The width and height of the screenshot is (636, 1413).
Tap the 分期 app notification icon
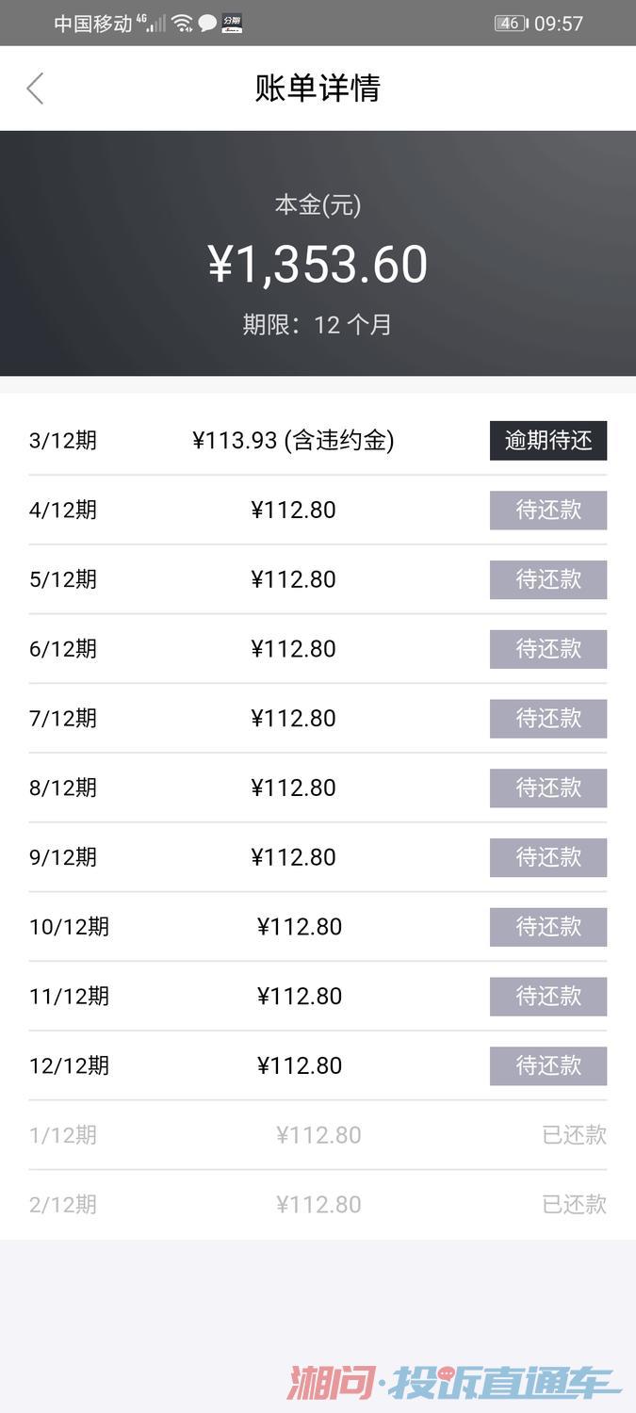coord(232,24)
